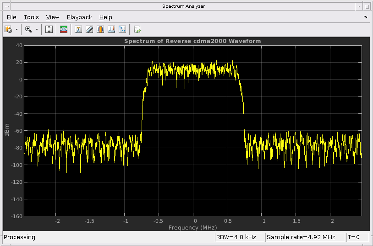This screenshot has height=246, width=373.
Task: Open the Playback menu
Action: (79, 17)
